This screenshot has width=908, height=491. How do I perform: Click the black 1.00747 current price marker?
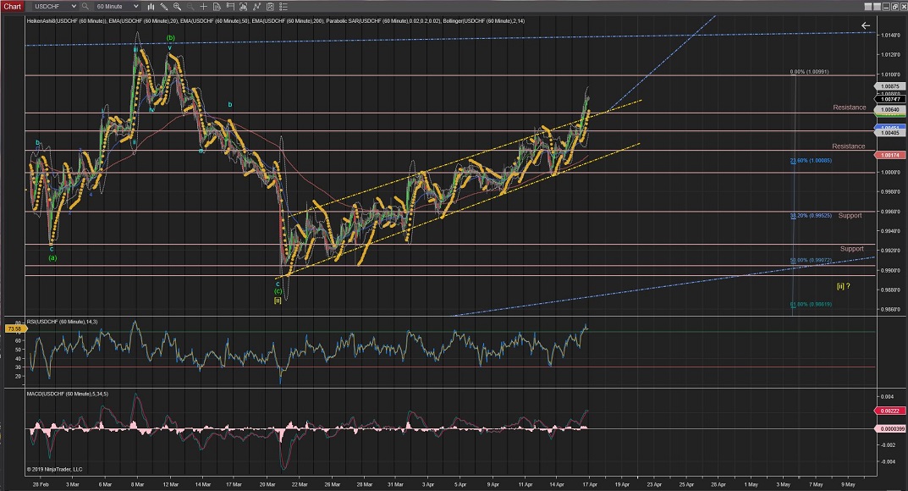(890, 99)
